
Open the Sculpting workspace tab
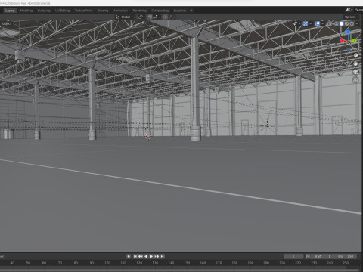(44, 11)
